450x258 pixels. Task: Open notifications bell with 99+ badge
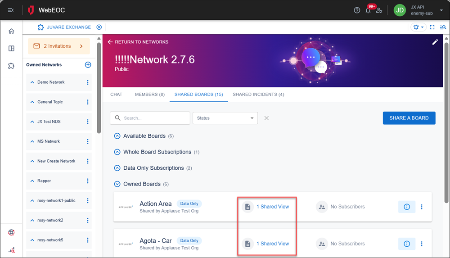click(369, 9)
